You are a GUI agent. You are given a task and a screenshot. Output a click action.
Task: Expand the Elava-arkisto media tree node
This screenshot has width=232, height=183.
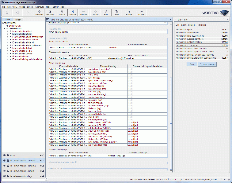click(7, 51)
